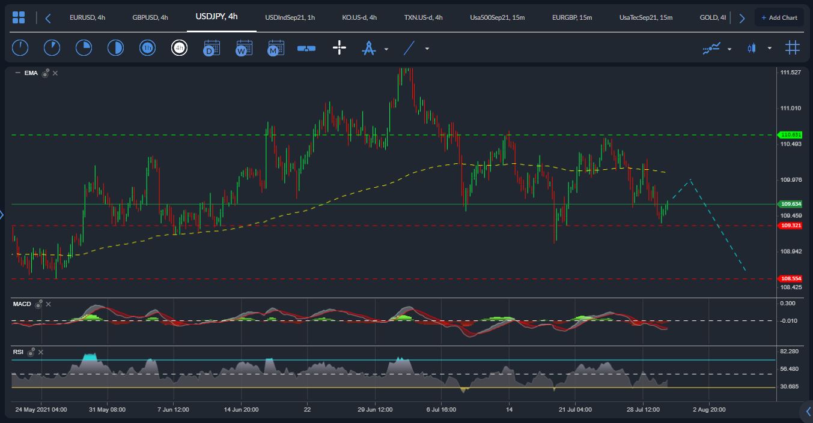Toggle the linked-objects tool
Screen dimensions: 813x423
coord(306,47)
